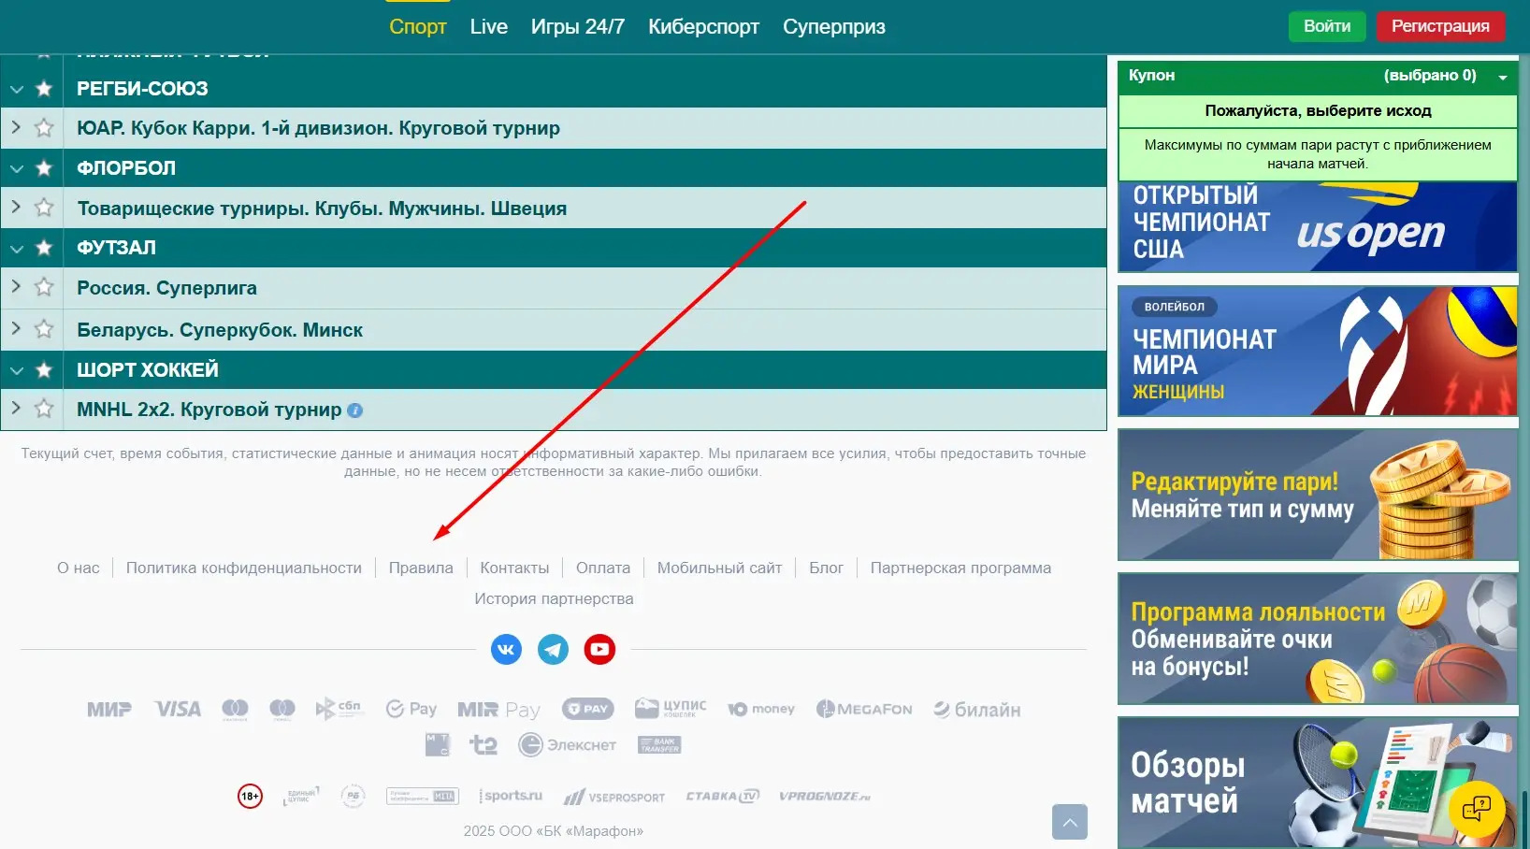Click the Регистрация button
The width and height of the screenshot is (1530, 849).
point(1440,26)
